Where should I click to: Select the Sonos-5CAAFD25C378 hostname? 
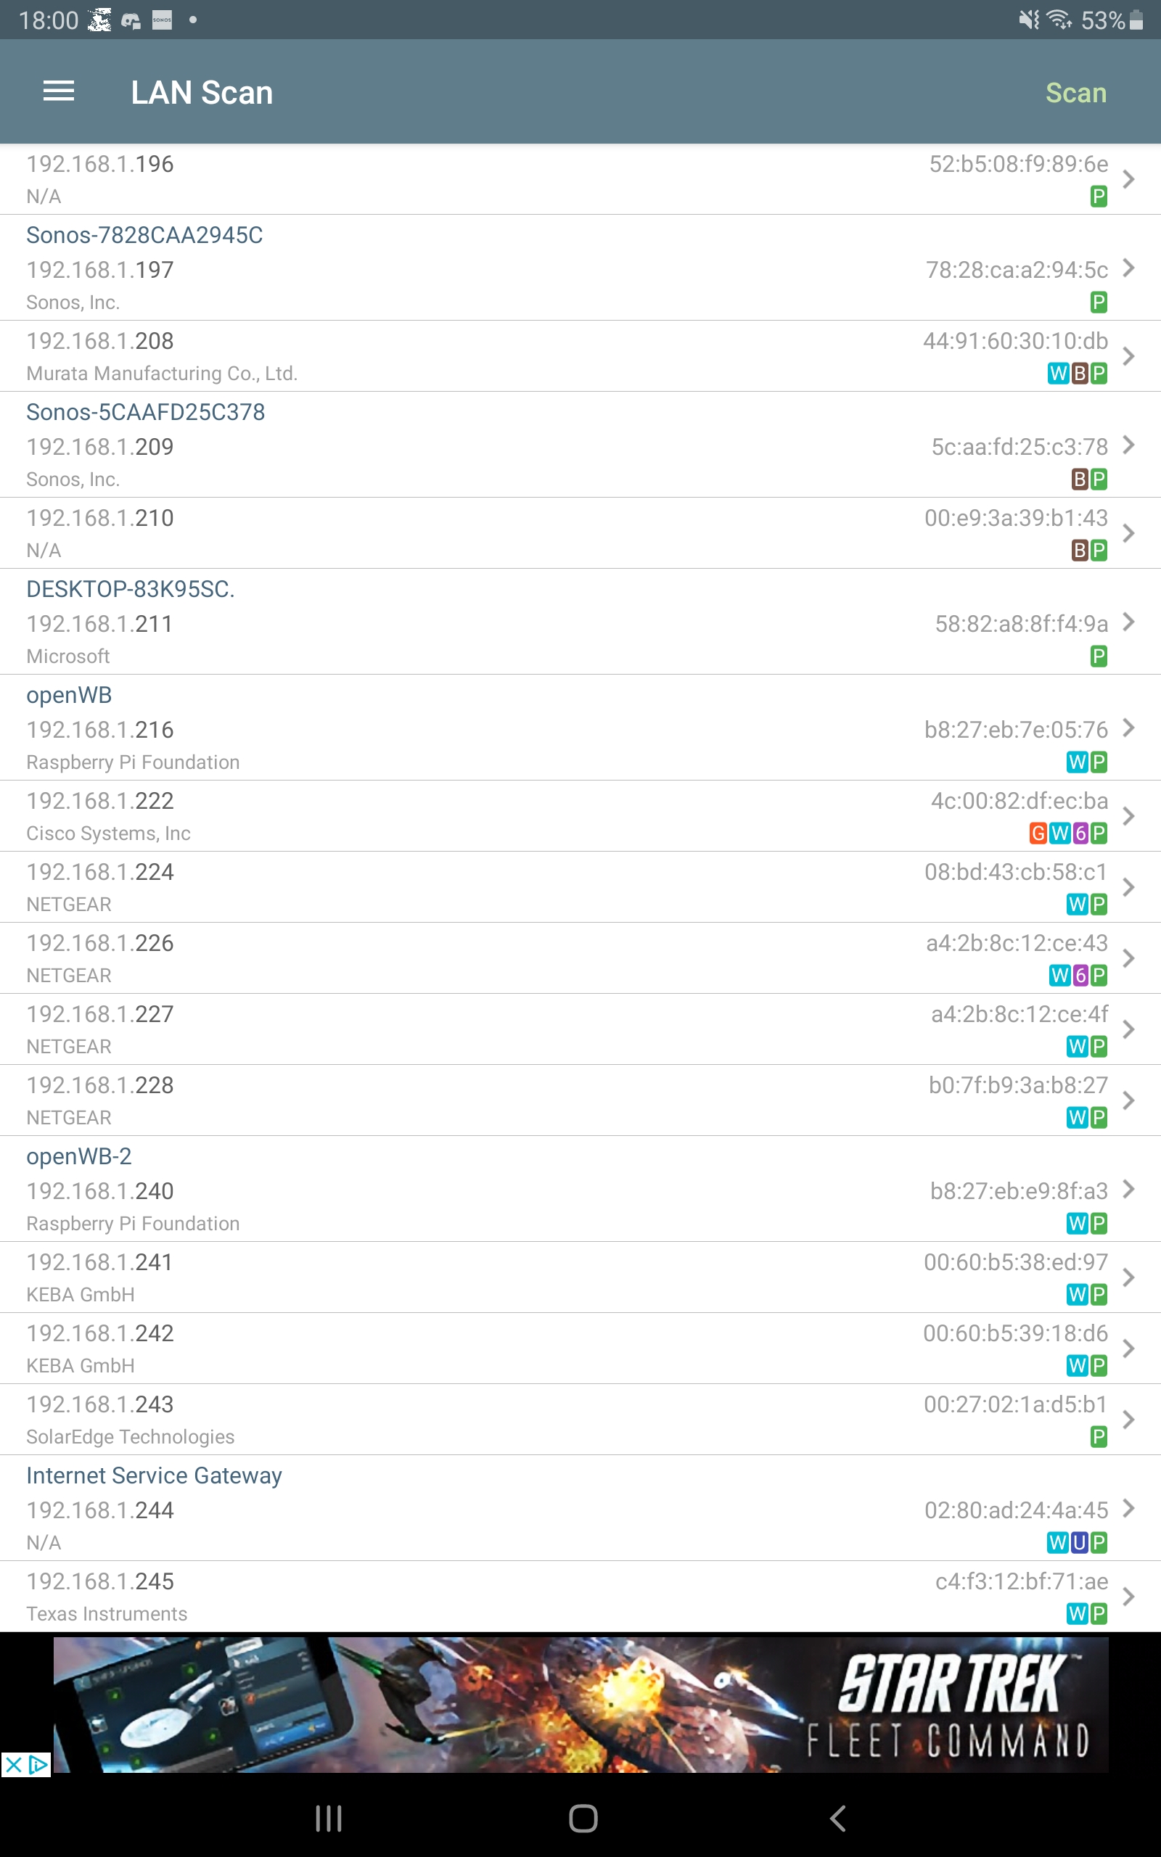click(146, 412)
